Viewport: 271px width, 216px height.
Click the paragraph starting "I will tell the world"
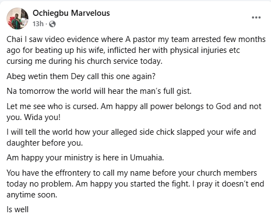[x=131, y=137]
